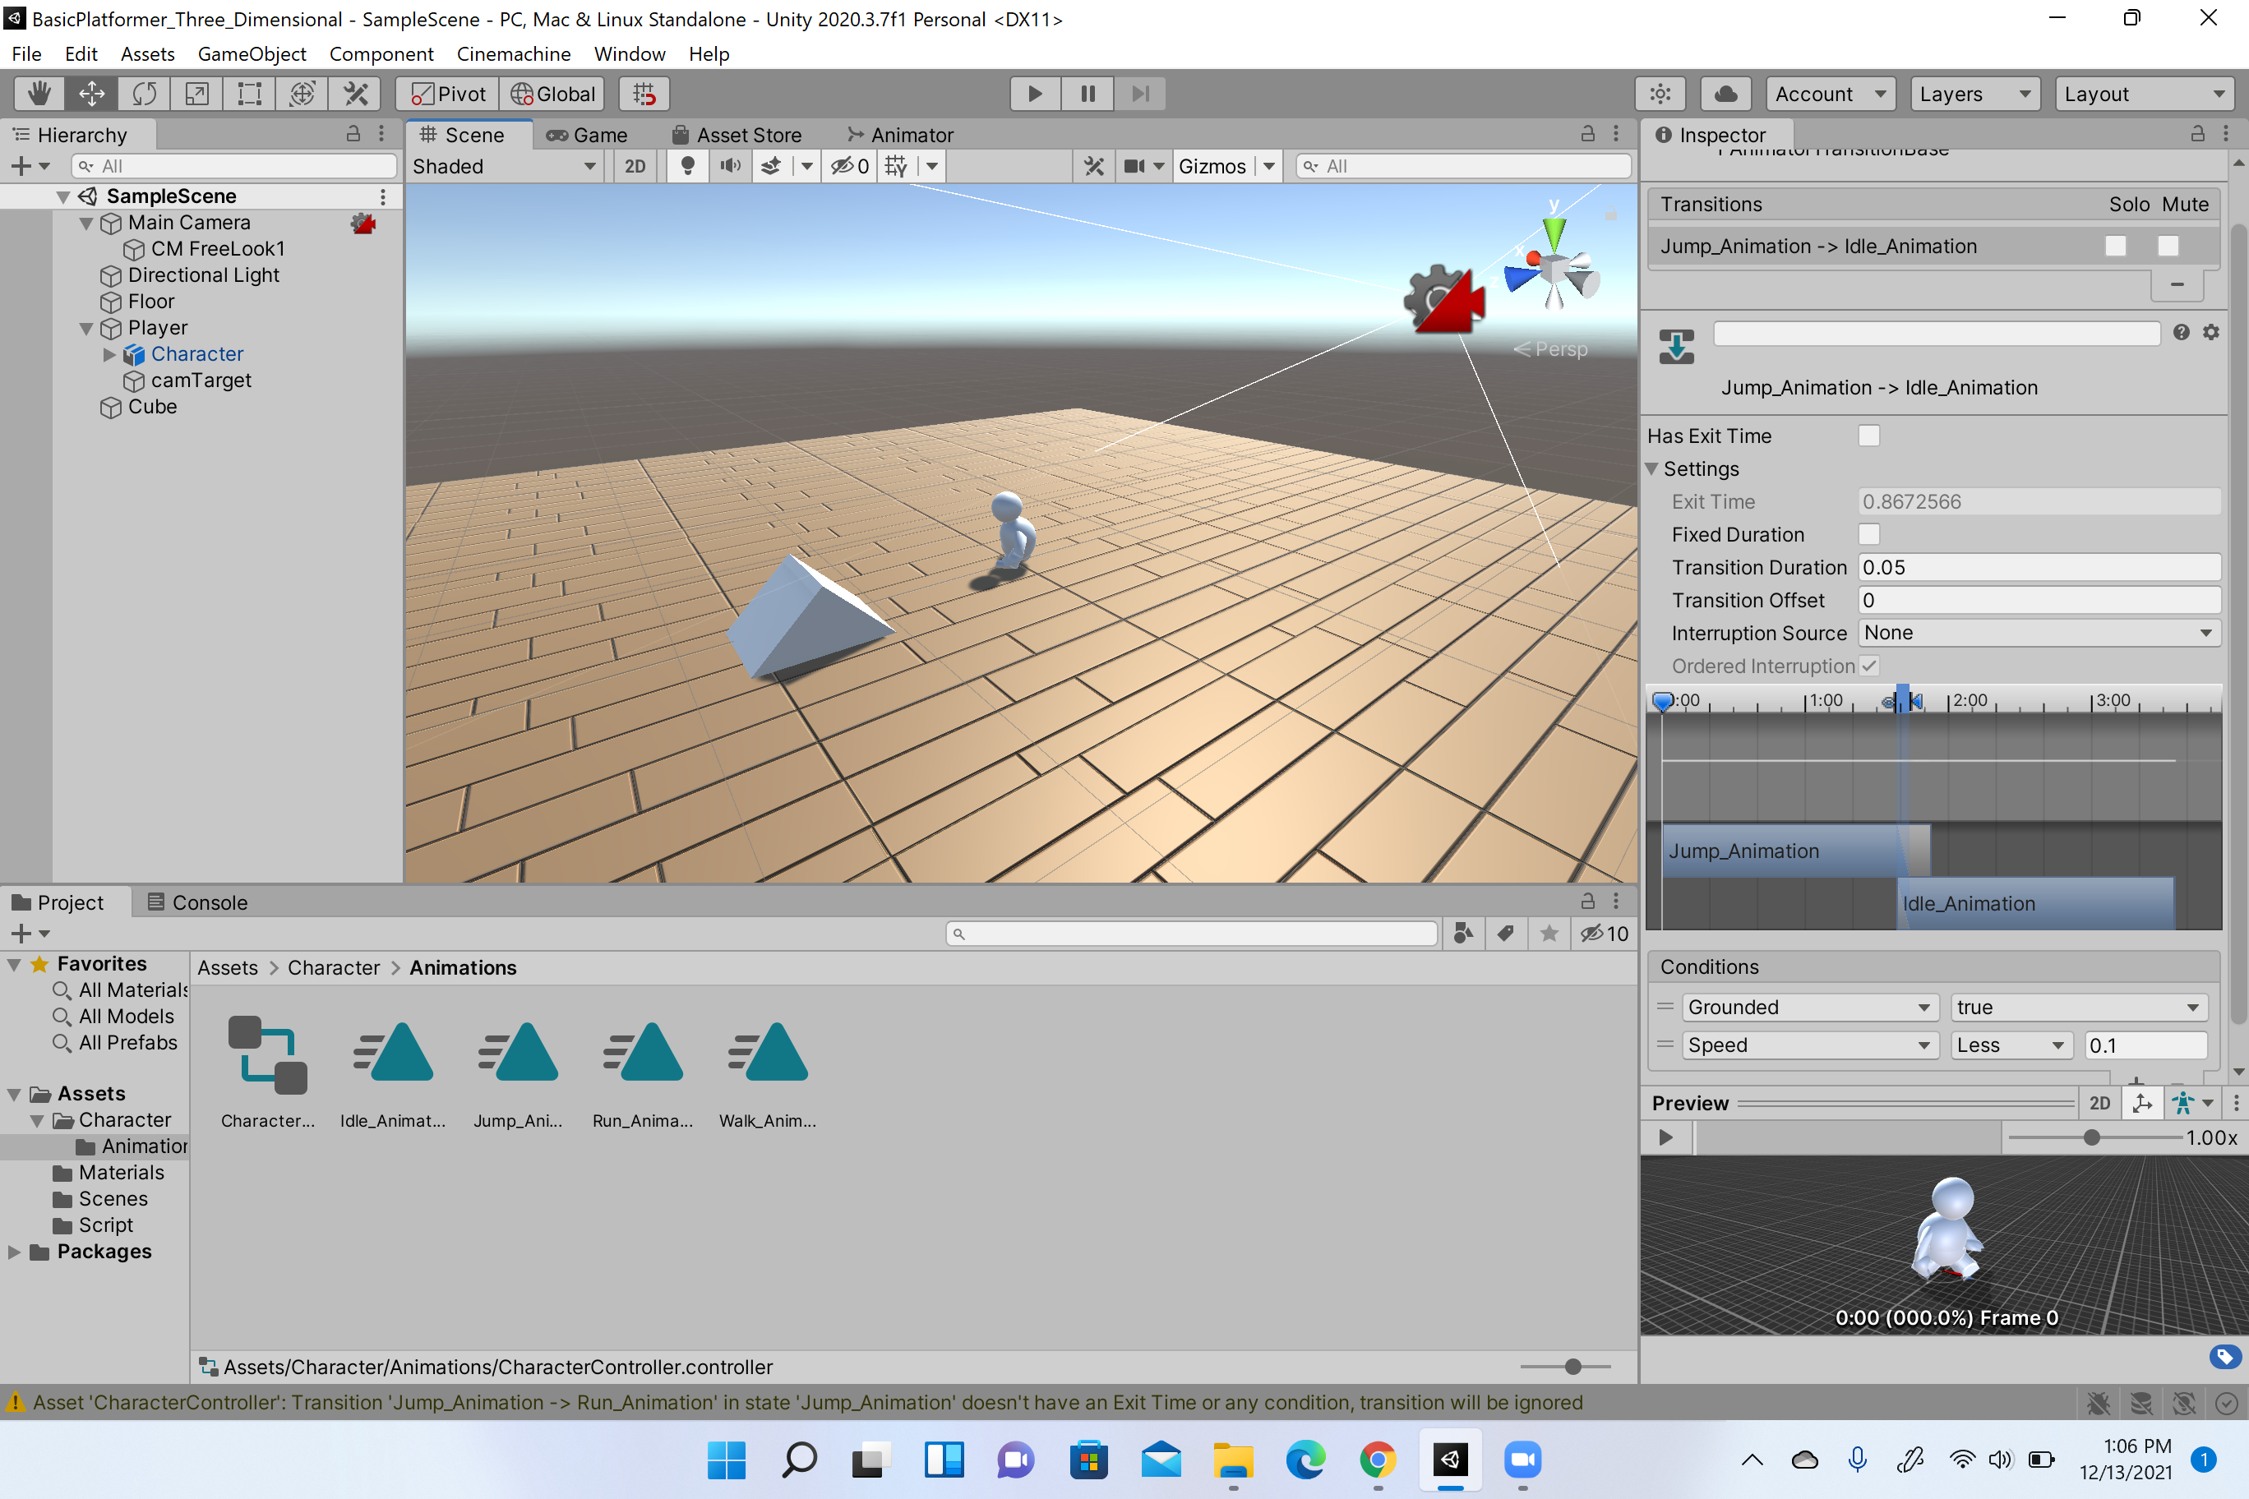Switch to the Console tab
Viewport: 2249px width, 1499px height.
point(198,902)
